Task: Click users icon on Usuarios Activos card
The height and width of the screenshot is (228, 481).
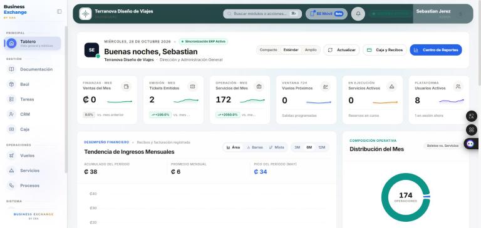Action: tap(458, 87)
